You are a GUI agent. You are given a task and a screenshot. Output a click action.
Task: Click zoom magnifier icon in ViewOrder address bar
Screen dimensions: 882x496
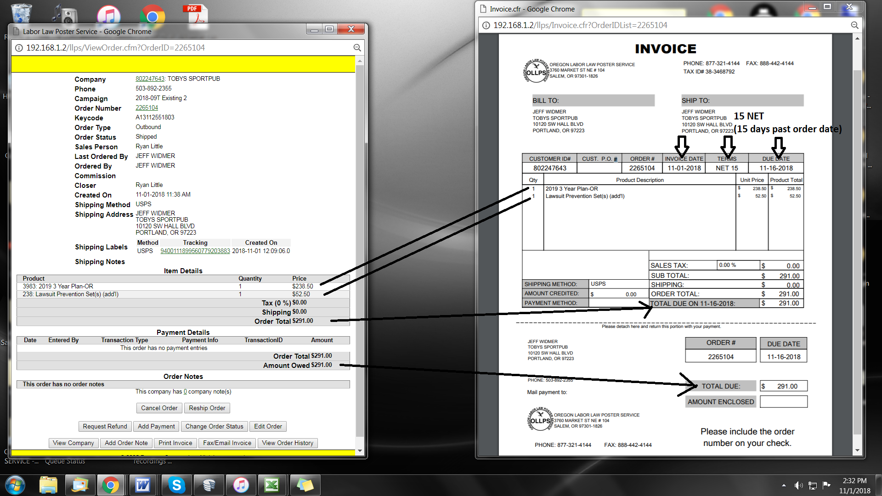tap(357, 48)
